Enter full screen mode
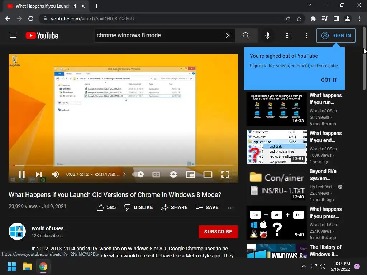 pyautogui.click(x=225, y=174)
